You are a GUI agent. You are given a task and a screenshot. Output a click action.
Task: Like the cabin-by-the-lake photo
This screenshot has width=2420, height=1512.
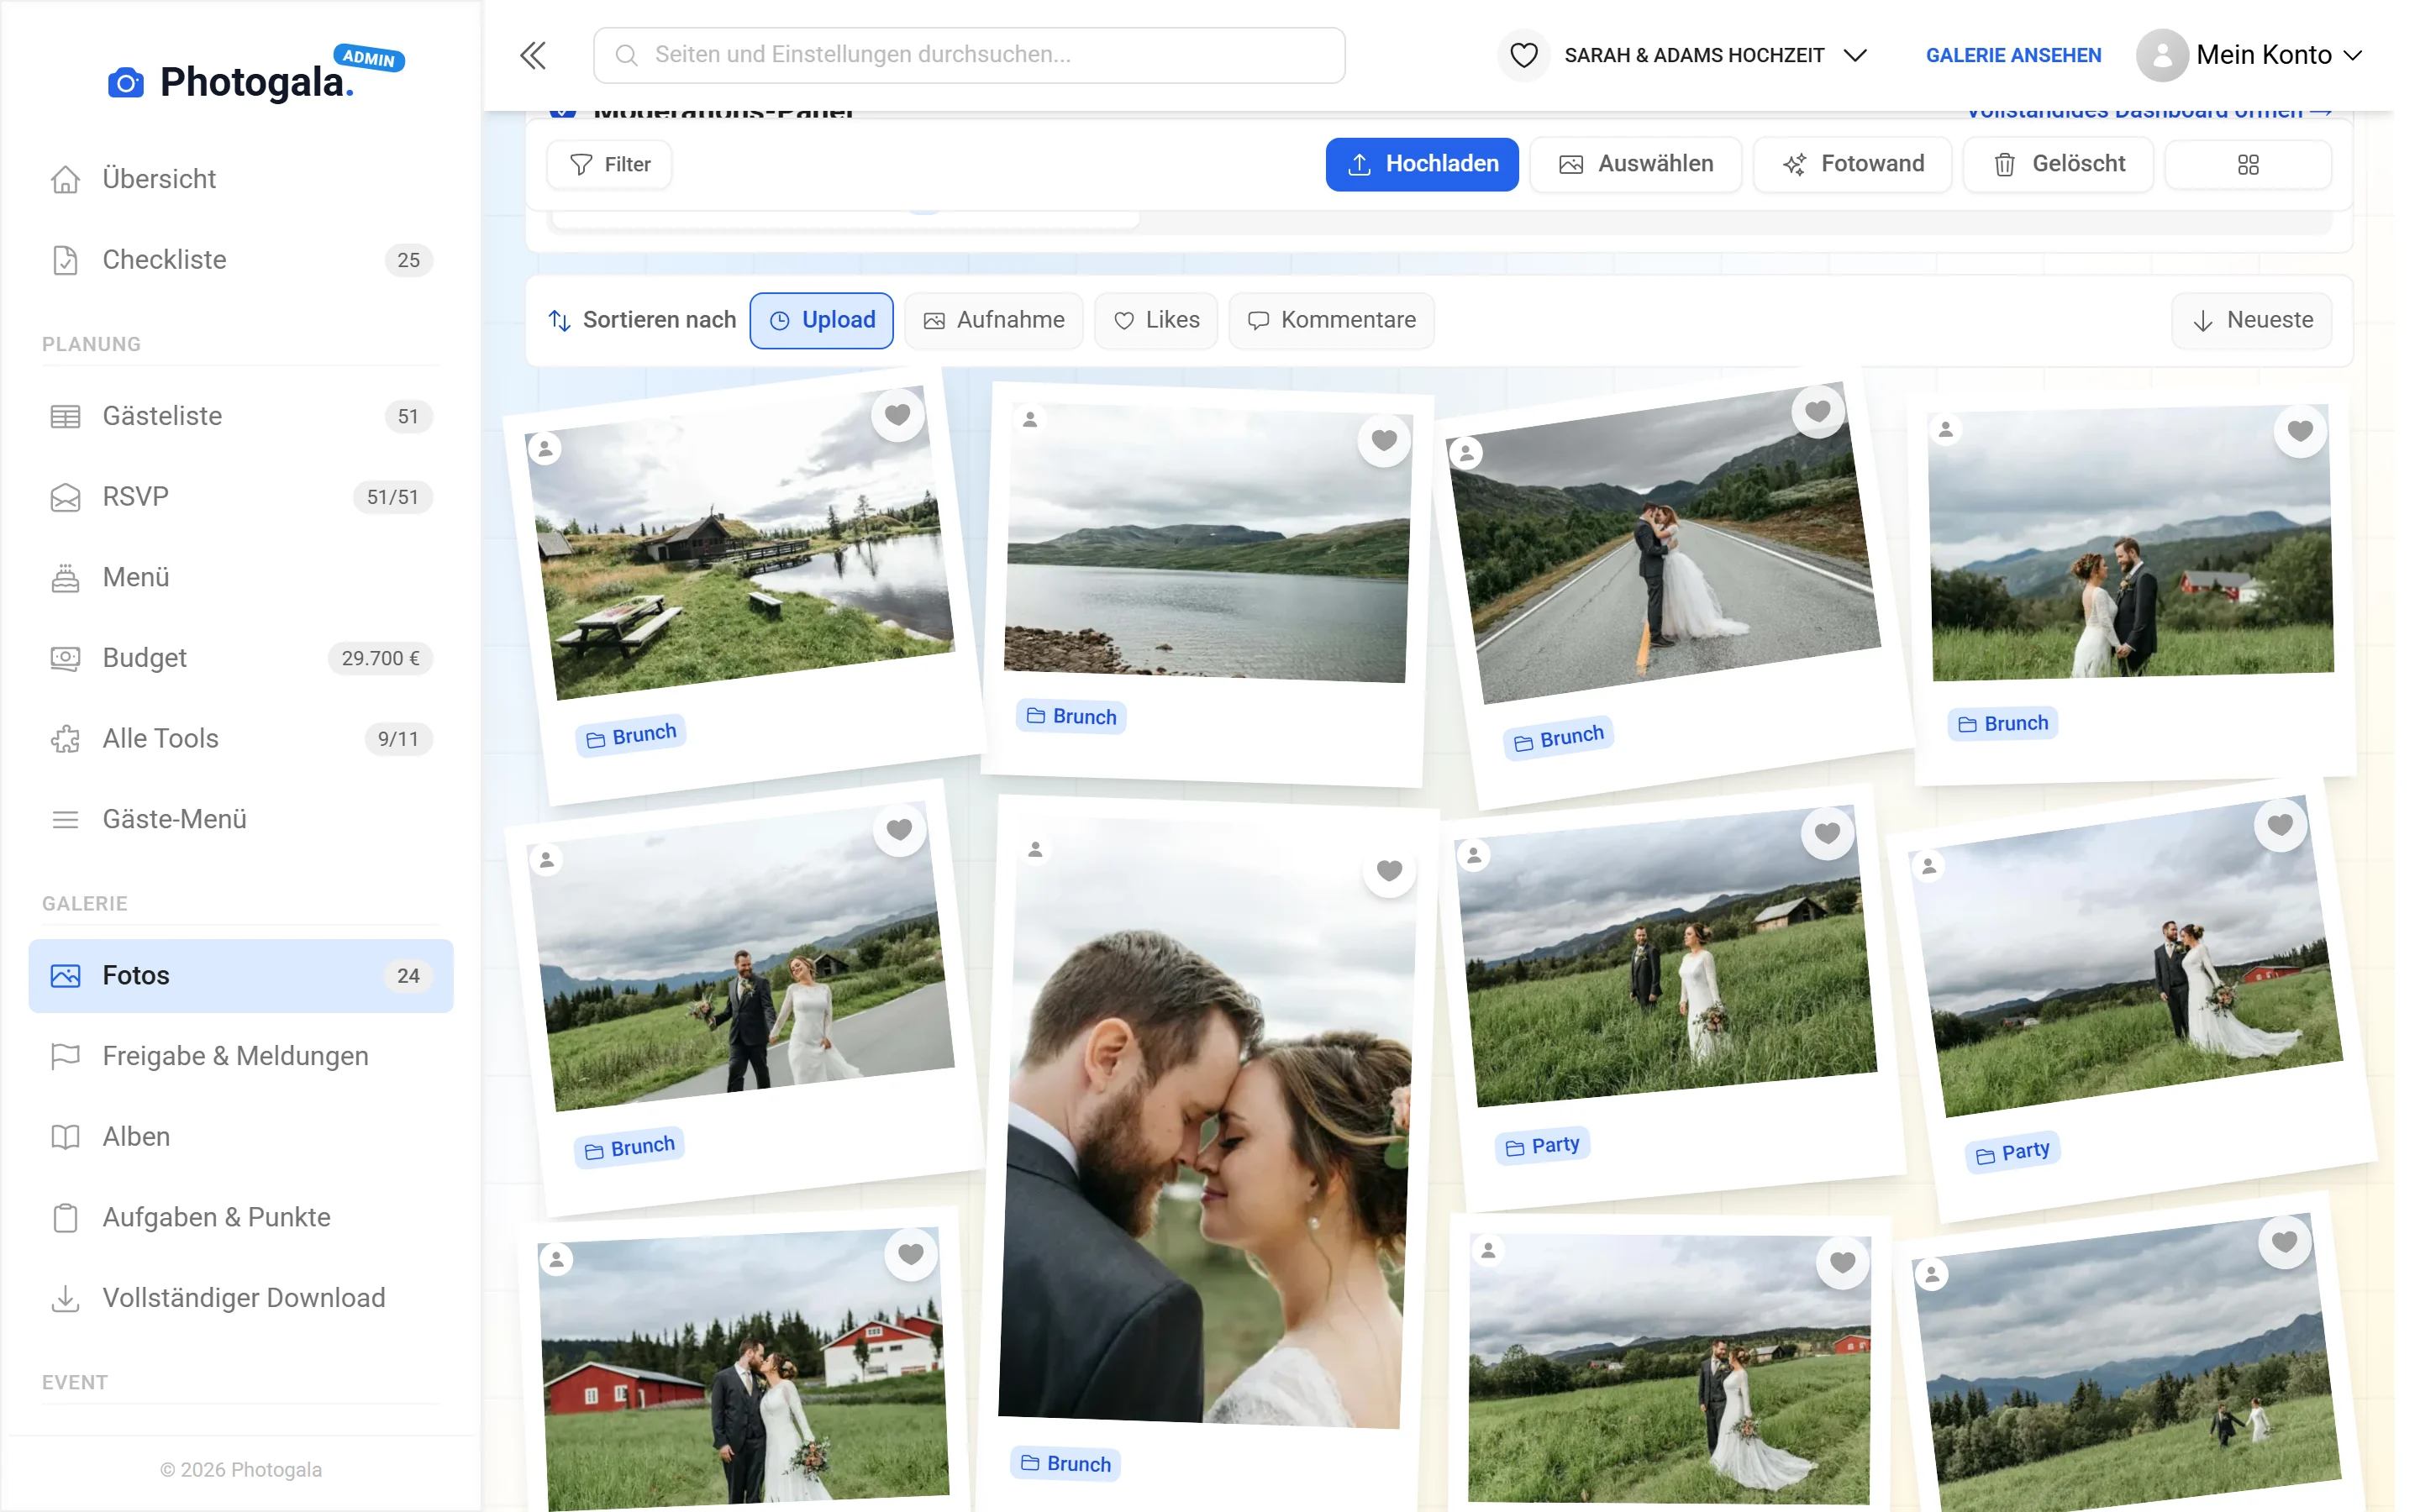[897, 414]
